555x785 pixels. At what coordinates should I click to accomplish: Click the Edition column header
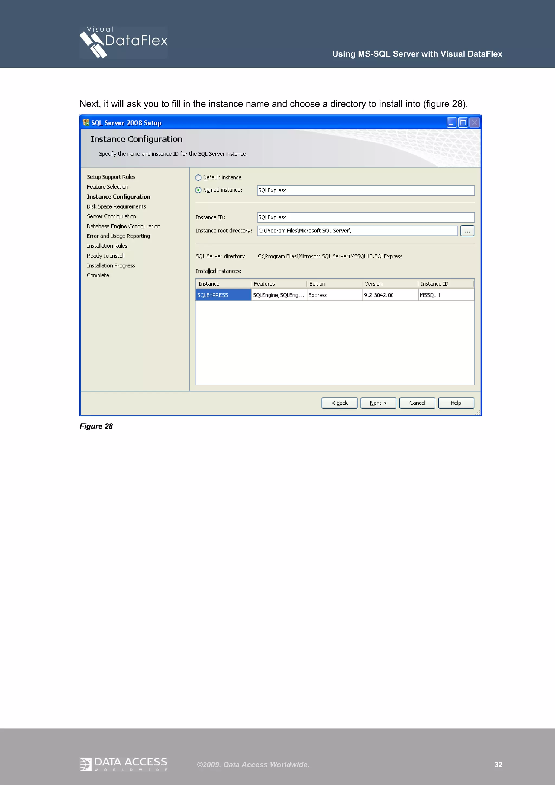tap(335, 284)
